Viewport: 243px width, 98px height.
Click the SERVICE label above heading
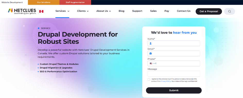coord(46,28)
